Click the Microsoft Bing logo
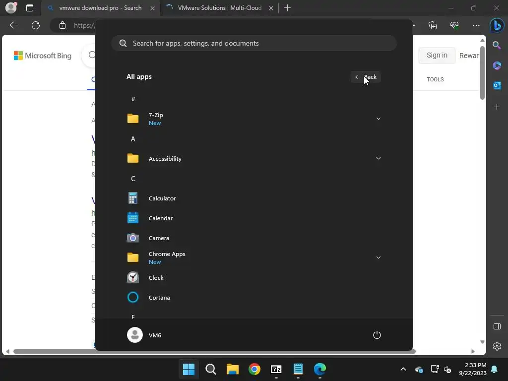The height and width of the screenshot is (381, 508). click(x=43, y=56)
